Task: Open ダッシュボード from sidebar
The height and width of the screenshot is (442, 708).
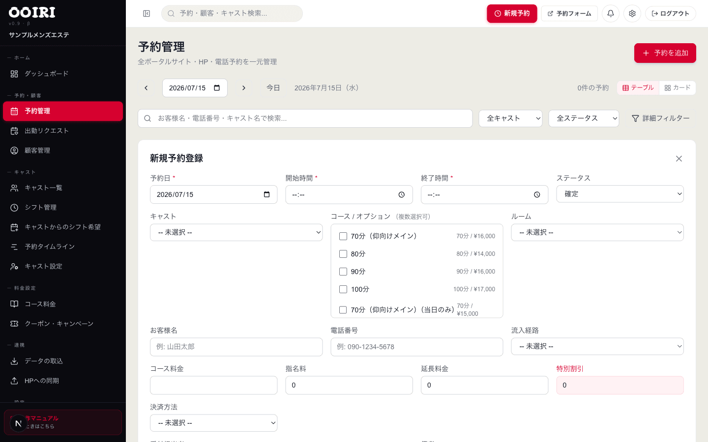Action: pos(63,74)
